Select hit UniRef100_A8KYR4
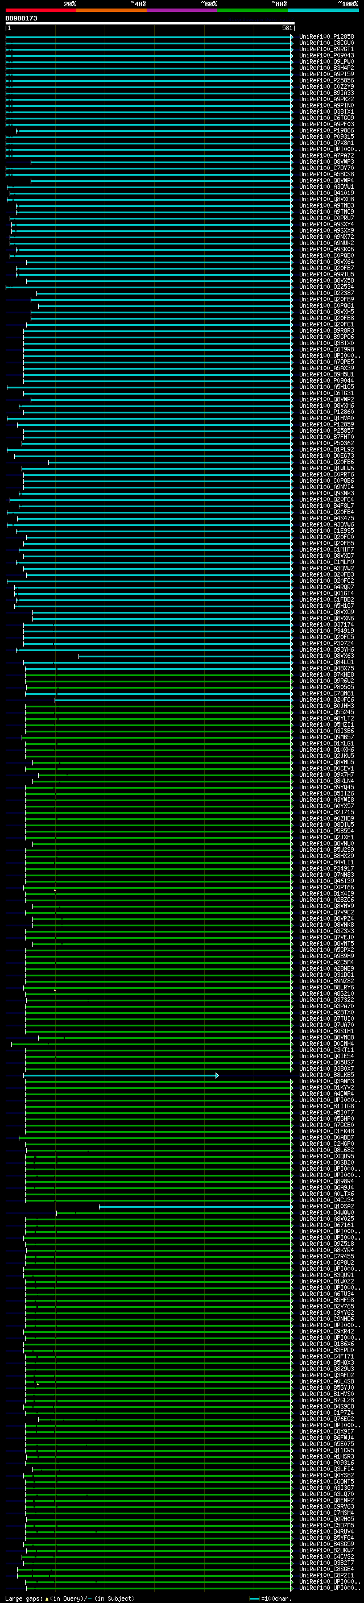 (x=326, y=1250)
